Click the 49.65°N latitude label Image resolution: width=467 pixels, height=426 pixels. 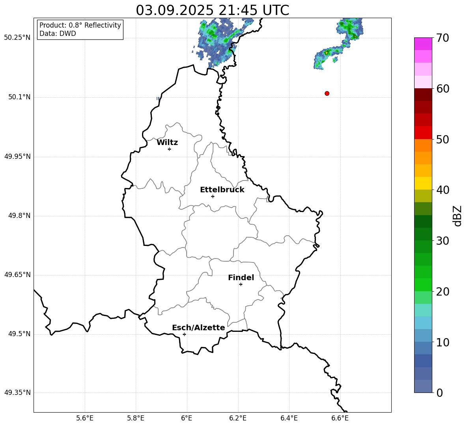[17, 275]
